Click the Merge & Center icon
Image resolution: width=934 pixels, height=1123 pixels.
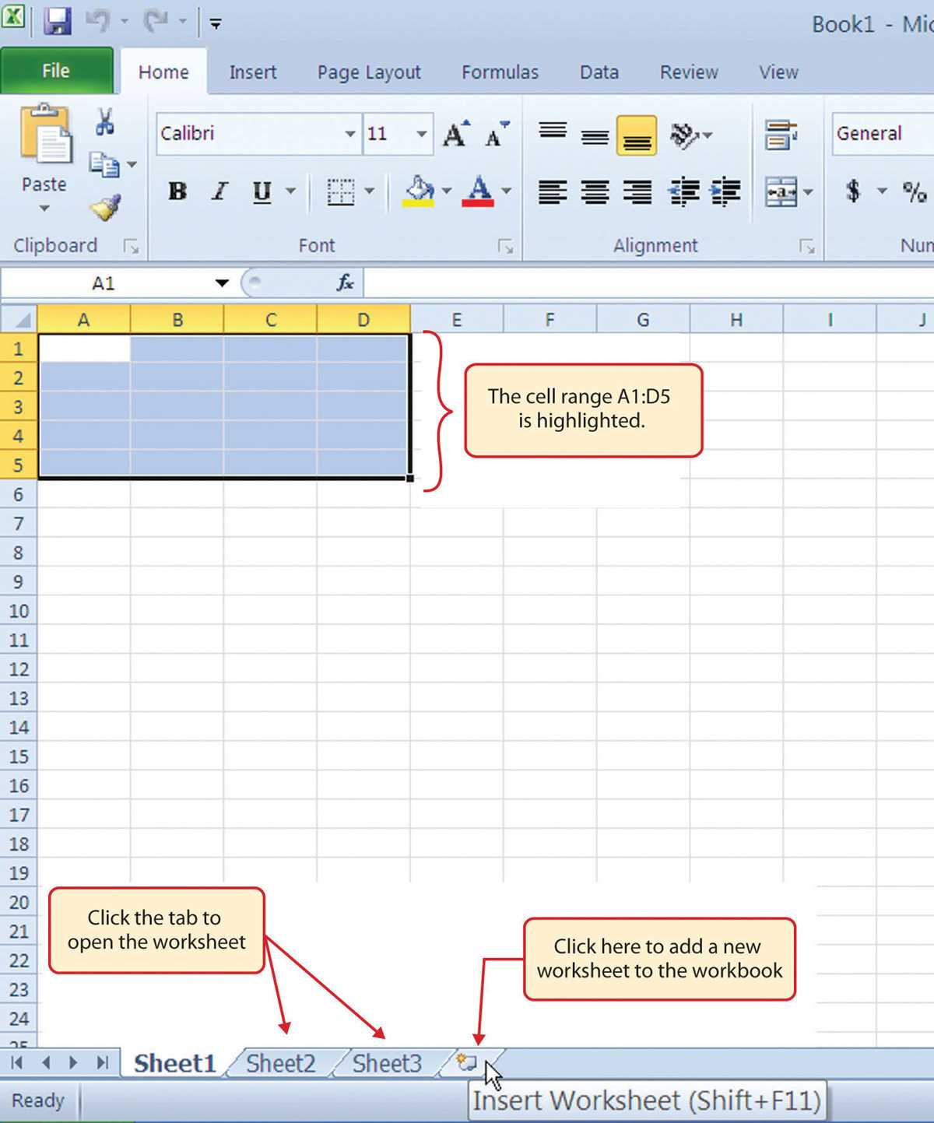coord(781,191)
